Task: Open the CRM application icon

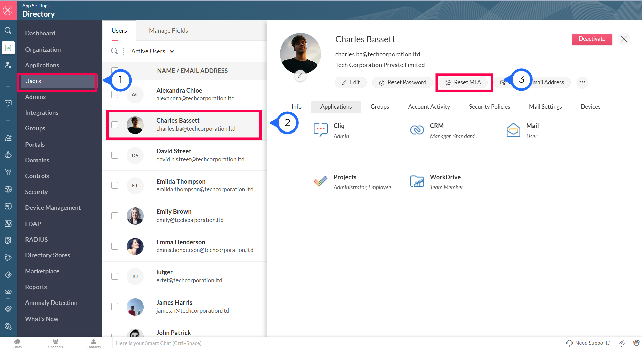Action: (x=417, y=130)
